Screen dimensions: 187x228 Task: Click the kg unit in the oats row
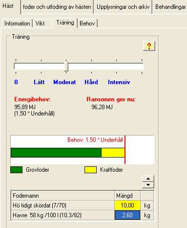coord(147,215)
